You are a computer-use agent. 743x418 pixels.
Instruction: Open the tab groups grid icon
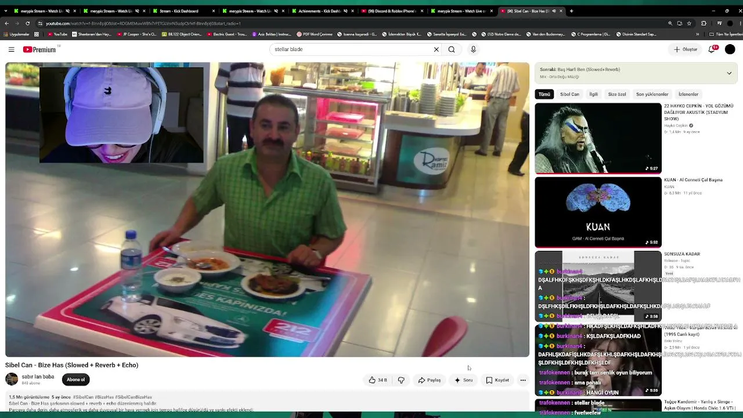pyautogui.click(x=37, y=34)
